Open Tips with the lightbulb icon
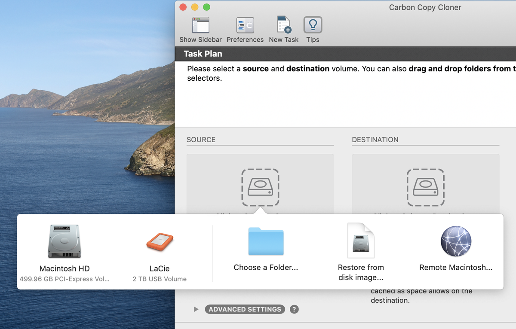Viewport: 516px width, 329px height. tap(313, 26)
